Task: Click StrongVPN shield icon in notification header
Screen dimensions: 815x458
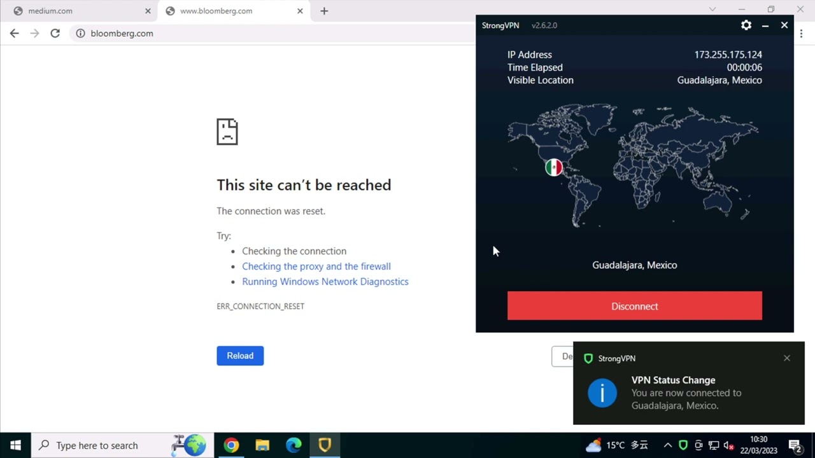Action: 588,359
